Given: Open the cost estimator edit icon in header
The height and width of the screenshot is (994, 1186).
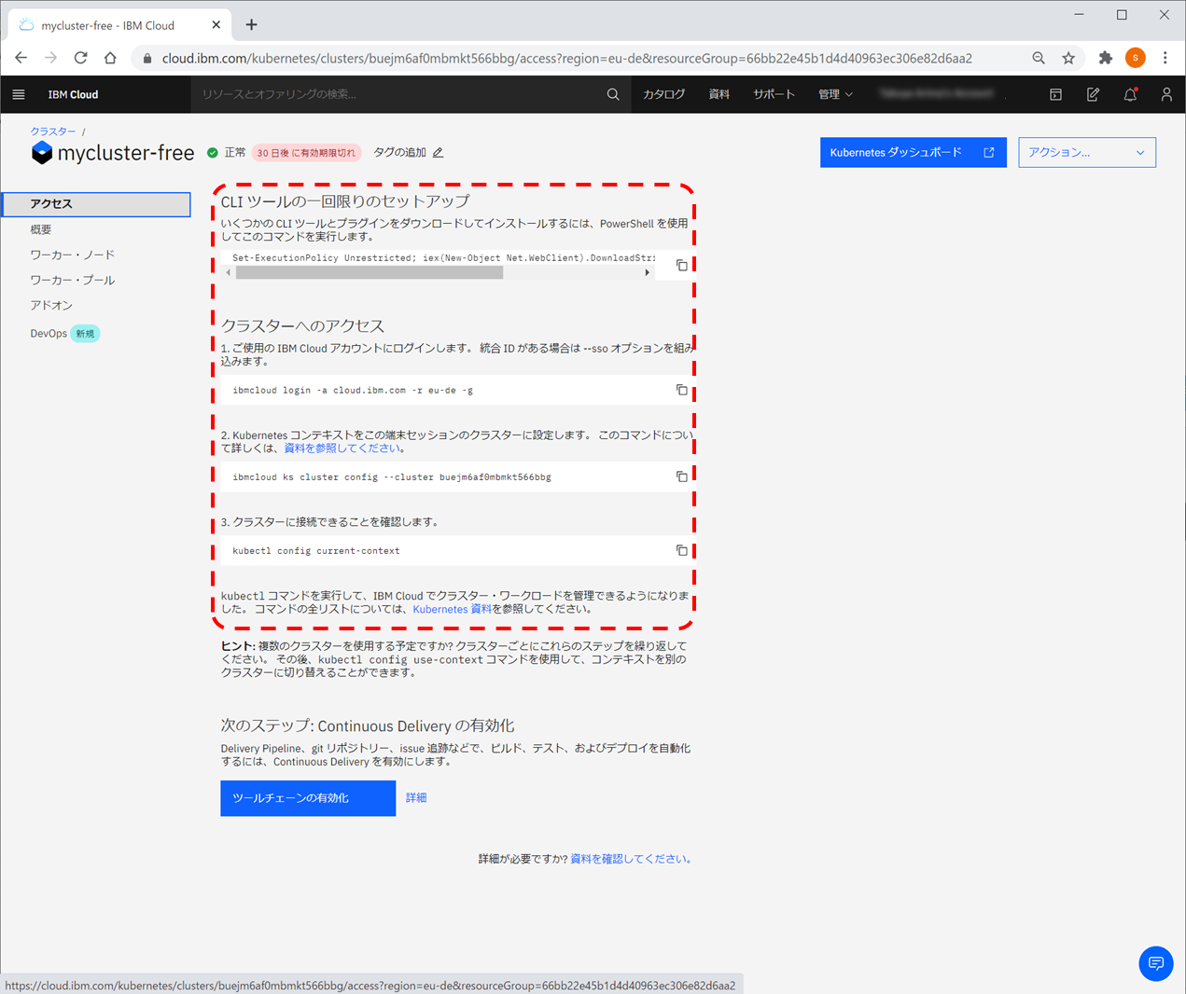Looking at the screenshot, I should (1093, 94).
